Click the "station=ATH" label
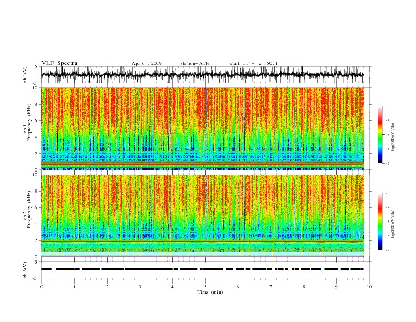Image resolution: width=416 pixels, height=322 pixels. 195,63
